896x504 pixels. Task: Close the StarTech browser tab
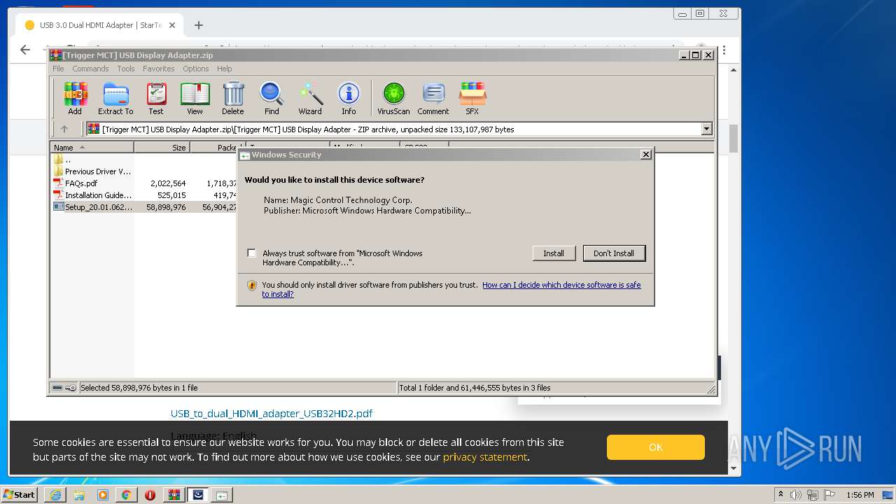[172, 25]
